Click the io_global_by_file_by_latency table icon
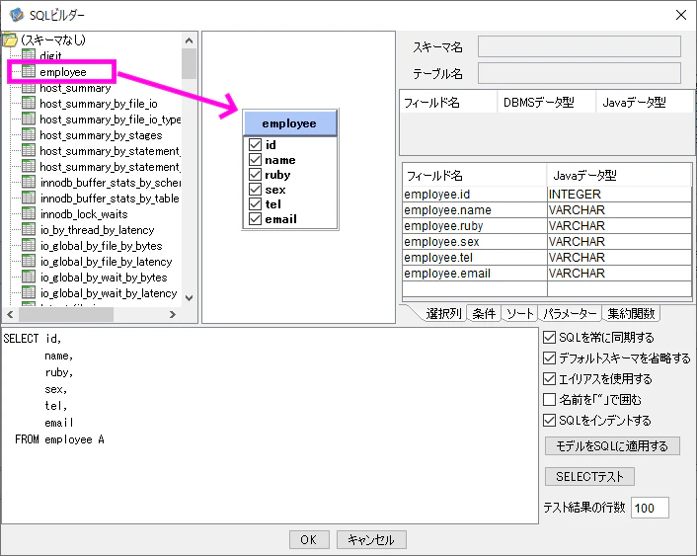Image resolution: width=697 pixels, height=556 pixels. 29,261
